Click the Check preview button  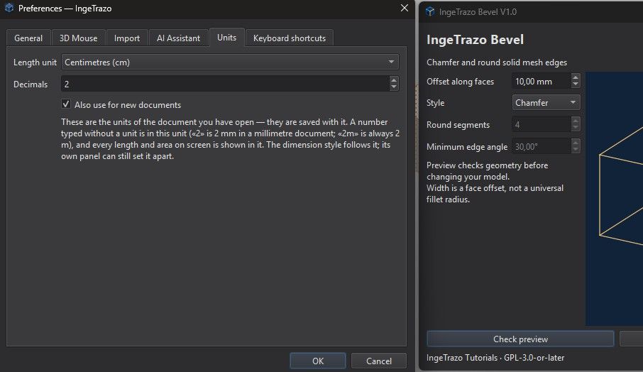tap(520, 339)
